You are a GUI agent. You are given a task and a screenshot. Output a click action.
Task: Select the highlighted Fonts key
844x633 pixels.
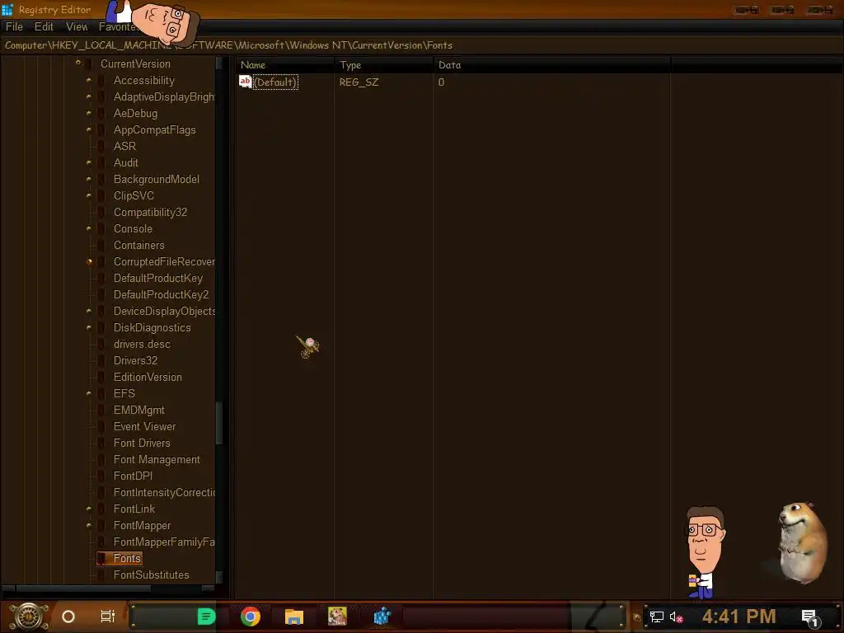click(x=127, y=558)
